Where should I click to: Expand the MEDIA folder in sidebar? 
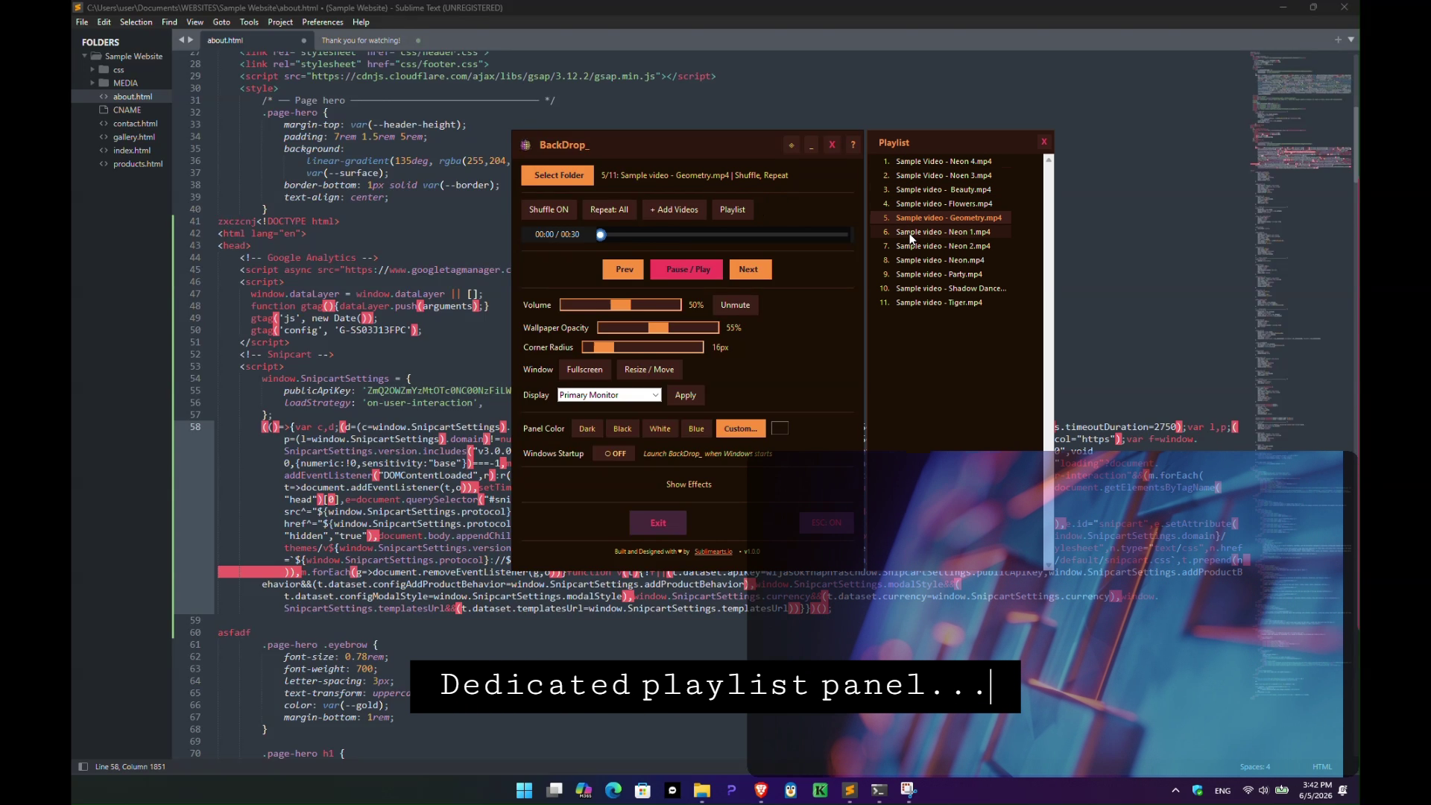[x=92, y=83]
